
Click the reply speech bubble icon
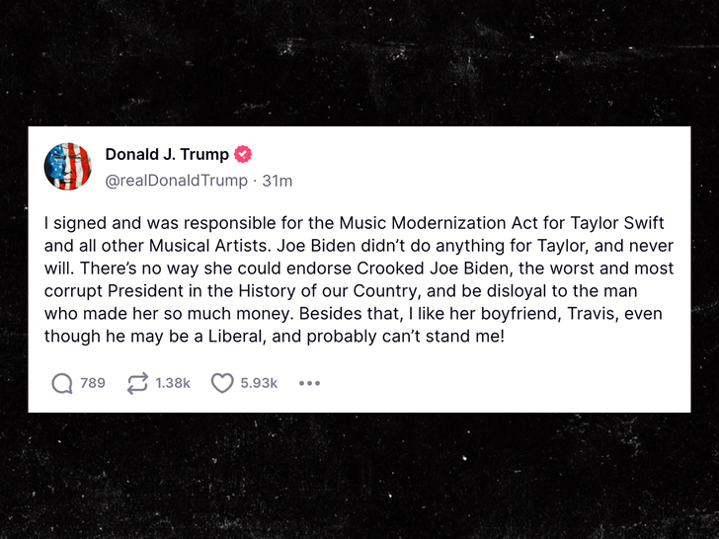pyautogui.click(x=63, y=383)
